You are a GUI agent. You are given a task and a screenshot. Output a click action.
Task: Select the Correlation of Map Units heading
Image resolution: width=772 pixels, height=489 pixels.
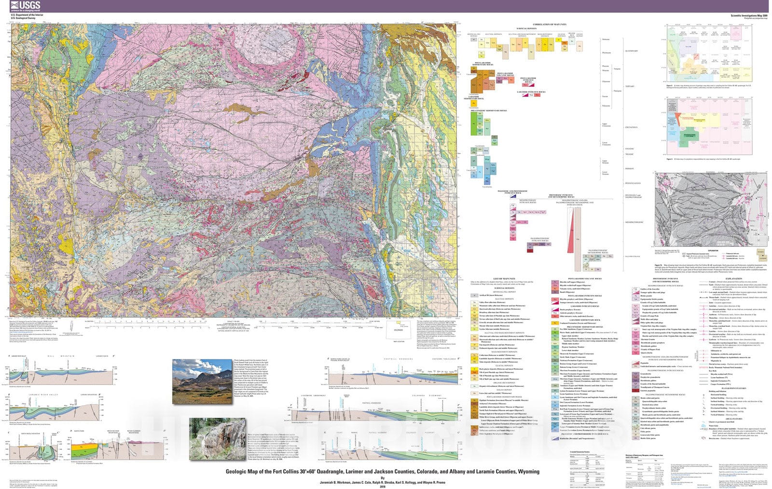pyautogui.click(x=549, y=25)
